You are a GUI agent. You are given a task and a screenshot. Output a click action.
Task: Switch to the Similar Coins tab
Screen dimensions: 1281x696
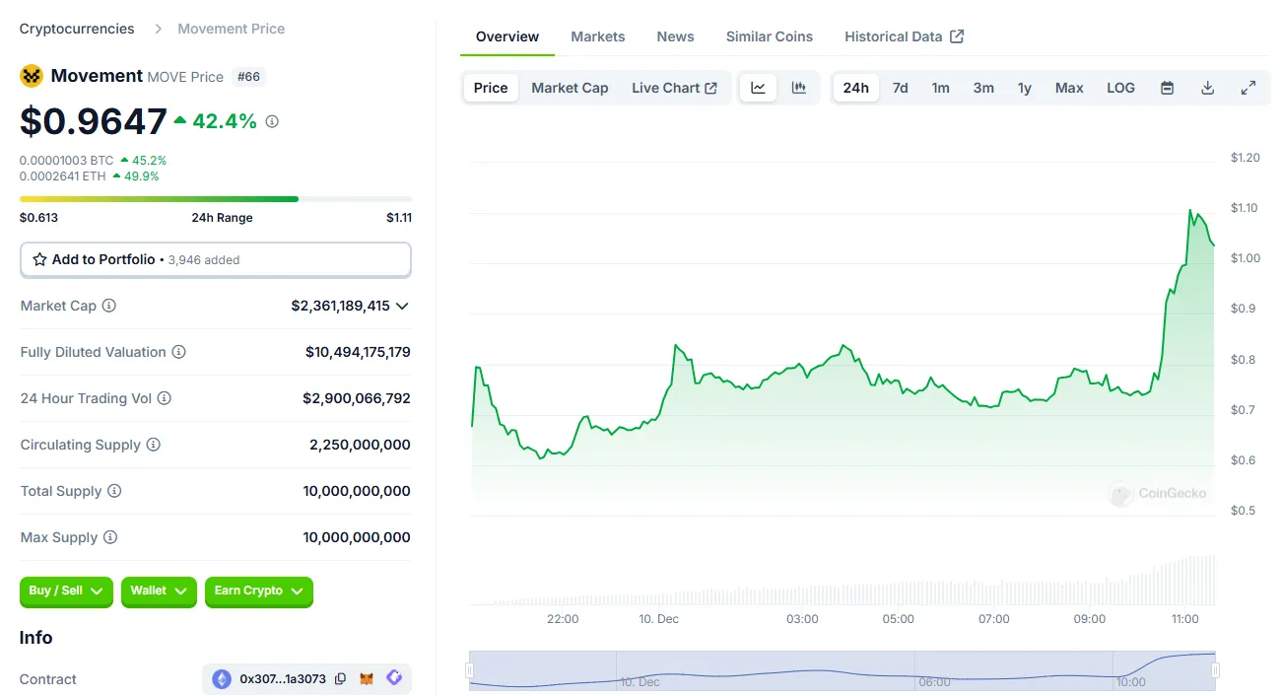coord(770,36)
